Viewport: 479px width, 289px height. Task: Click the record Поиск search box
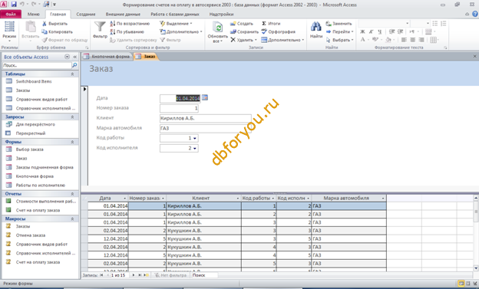tap(205, 275)
